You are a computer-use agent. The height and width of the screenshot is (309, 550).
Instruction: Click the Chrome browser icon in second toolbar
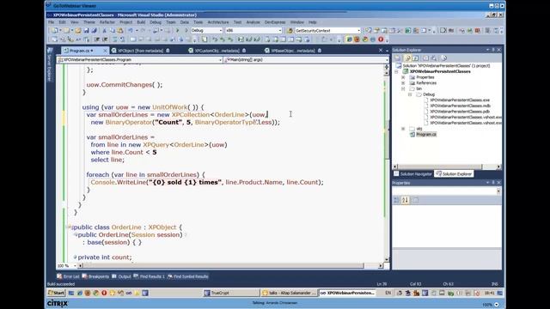coord(365,39)
